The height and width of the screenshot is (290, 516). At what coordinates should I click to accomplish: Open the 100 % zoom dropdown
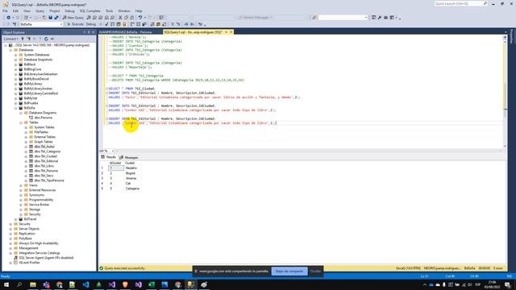[x=113, y=151]
